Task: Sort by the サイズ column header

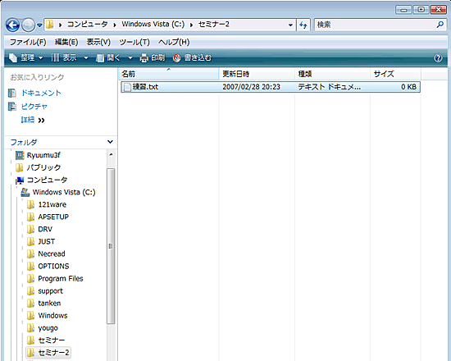Action: pyautogui.click(x=395, y=74)
